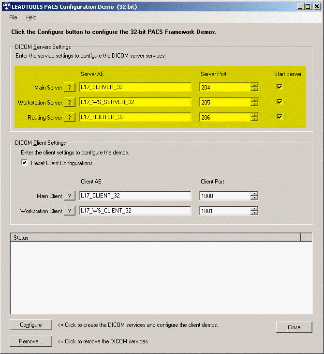Disable Start Server for Routing Server
324x354 pixels.
click(x=280, y=117)
